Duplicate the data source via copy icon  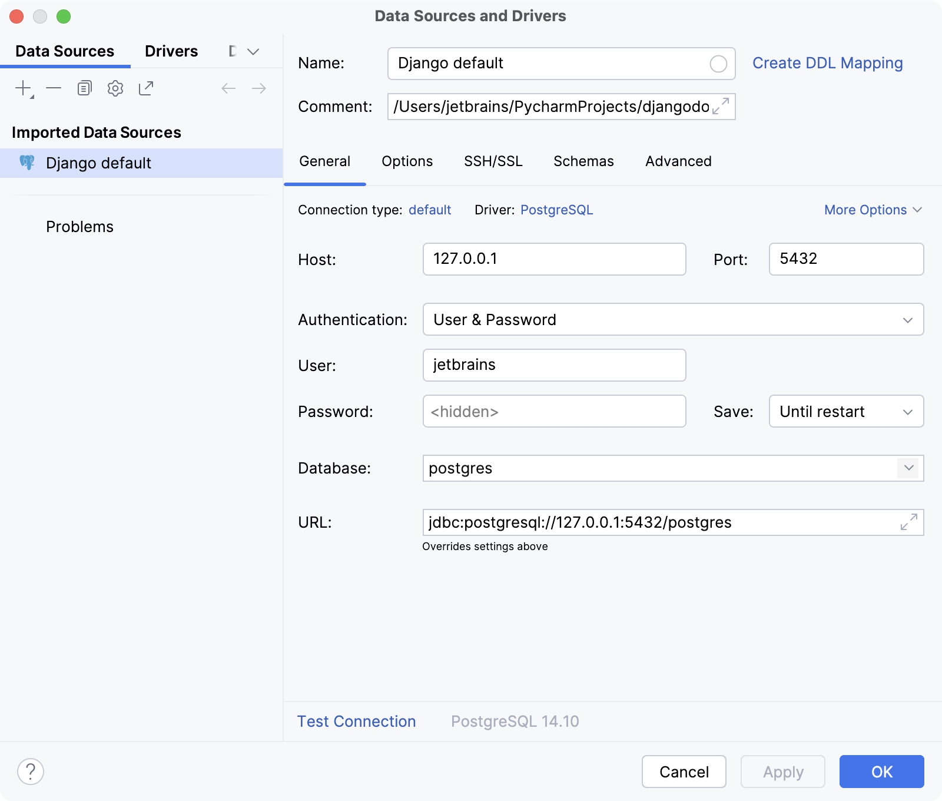coord(84,87)
